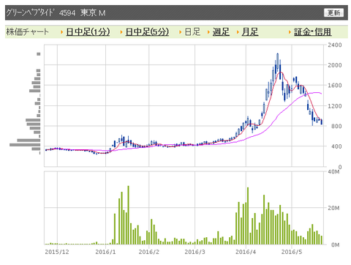Click the tallest 2016/1 volume bar
The image size is (351, 265).
click(129, 215)
